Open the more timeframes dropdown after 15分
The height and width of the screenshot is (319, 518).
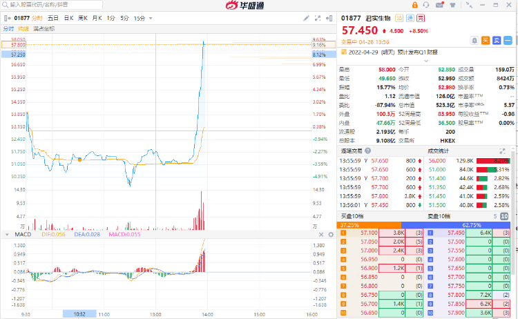tap(151, 17)
